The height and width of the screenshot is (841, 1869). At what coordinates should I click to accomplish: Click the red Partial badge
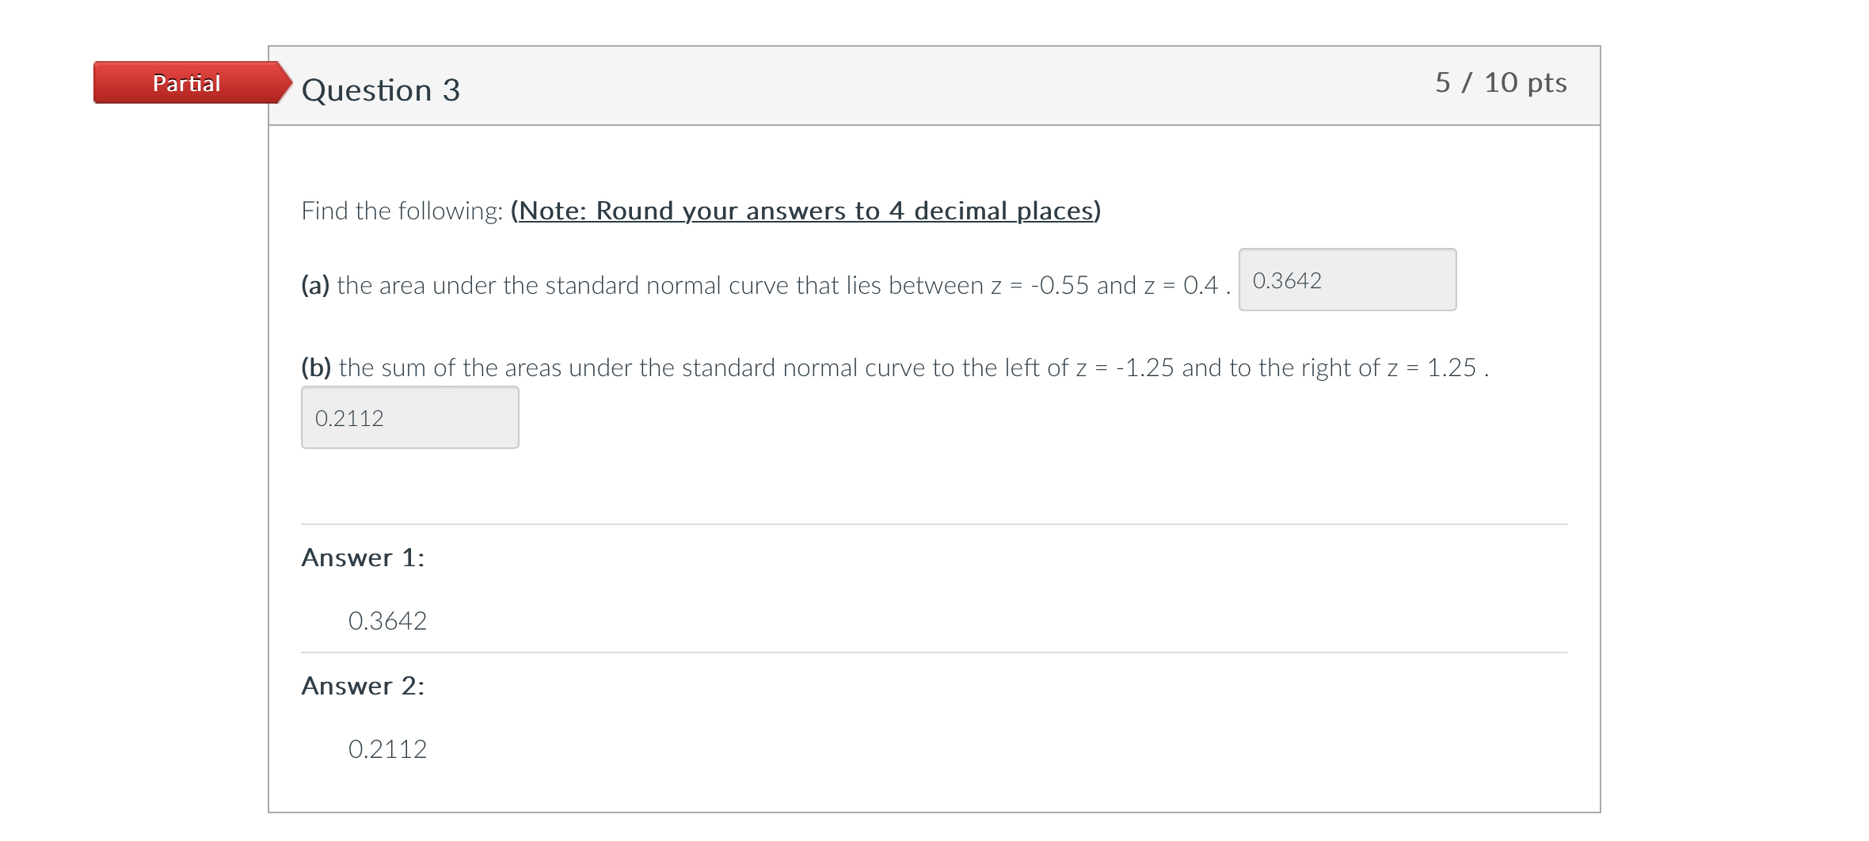[187, 83]
